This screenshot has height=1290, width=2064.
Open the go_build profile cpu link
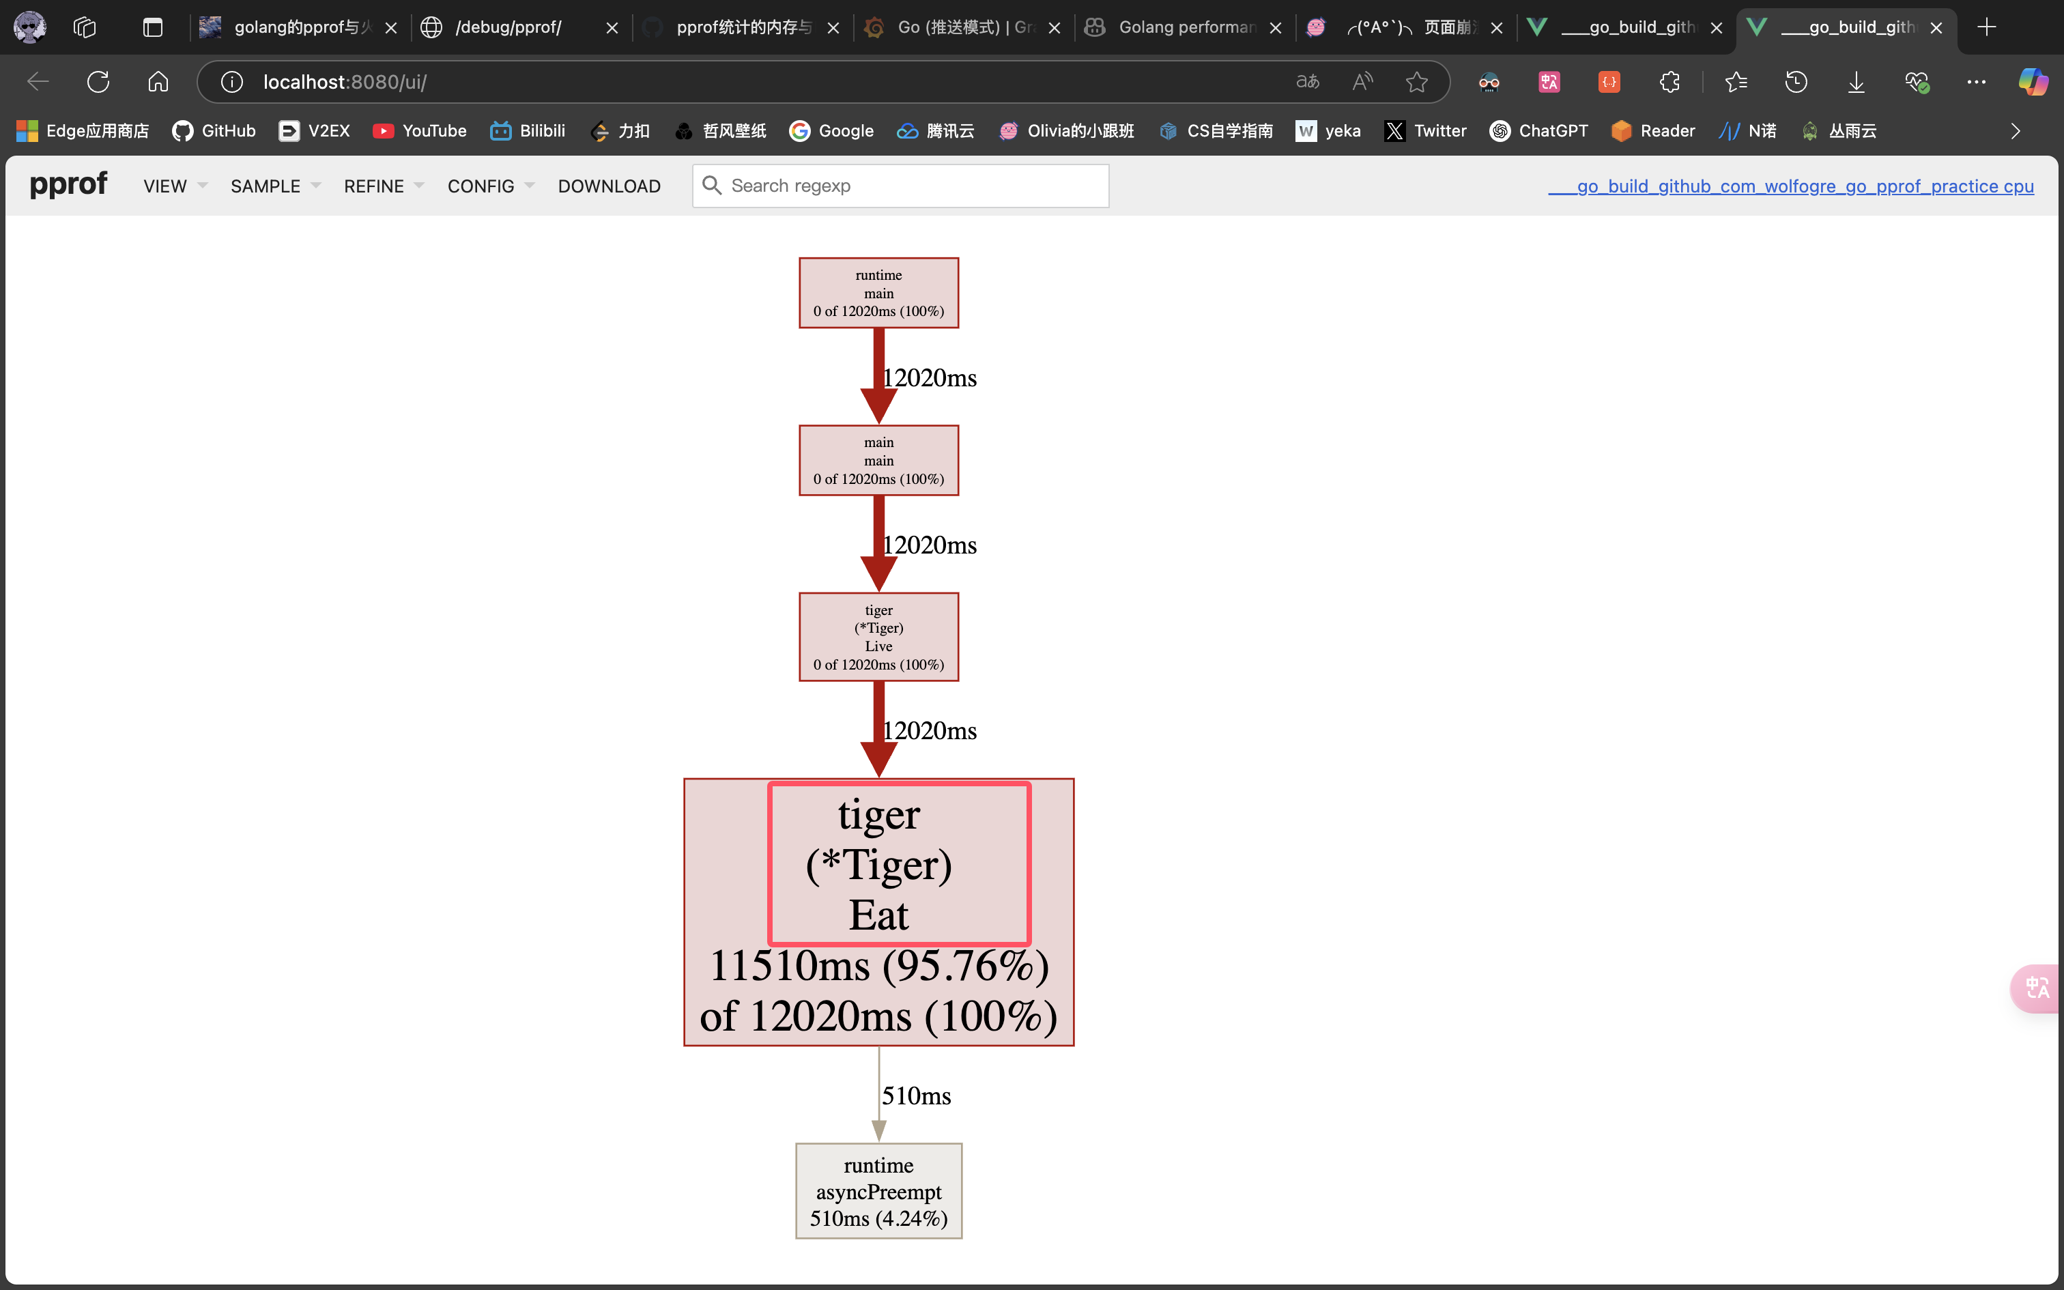point(1790,186)
